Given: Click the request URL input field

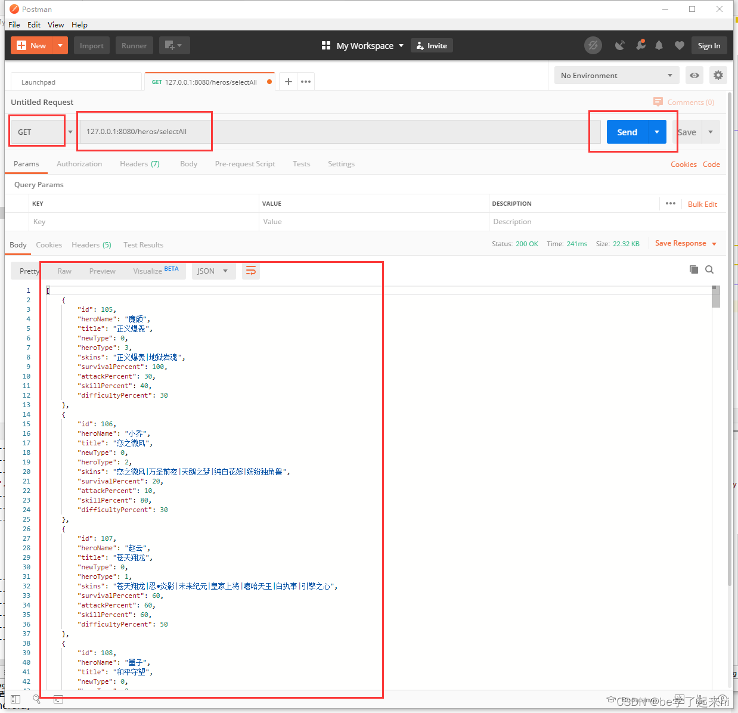Looking at the screenshot, I should (x=340, y=132).
